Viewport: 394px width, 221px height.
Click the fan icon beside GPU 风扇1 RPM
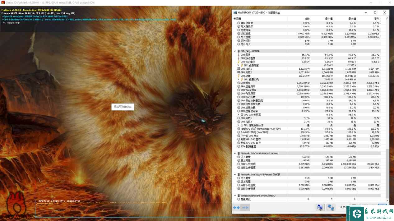coord(239,69)
